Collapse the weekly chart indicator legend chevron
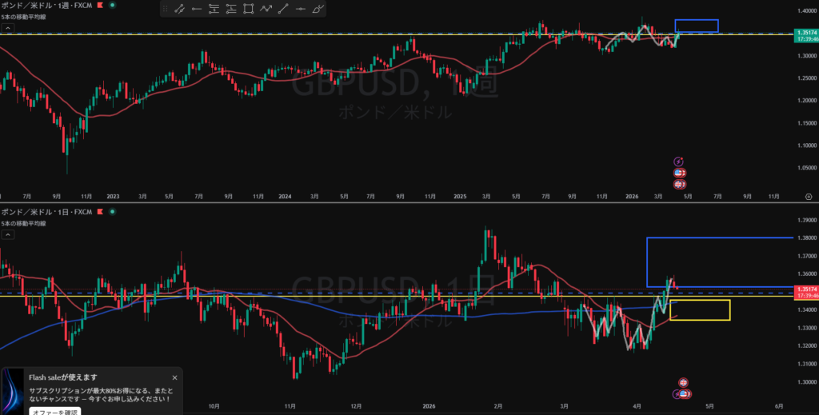 [x=7, y=28]
